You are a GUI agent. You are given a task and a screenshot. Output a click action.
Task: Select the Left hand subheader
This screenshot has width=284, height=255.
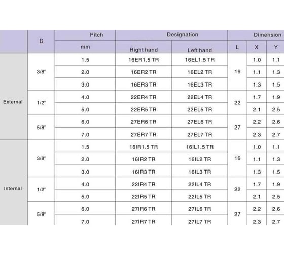[x=200, y=50]
